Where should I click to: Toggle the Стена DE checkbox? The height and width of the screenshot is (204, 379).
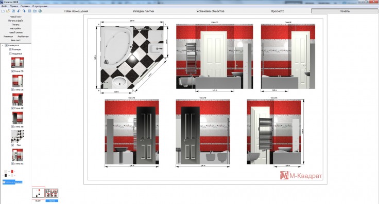12,90
